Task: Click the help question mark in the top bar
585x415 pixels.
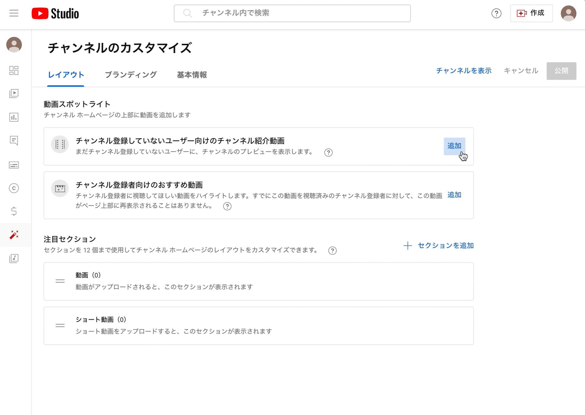Action: coord(496,13)
